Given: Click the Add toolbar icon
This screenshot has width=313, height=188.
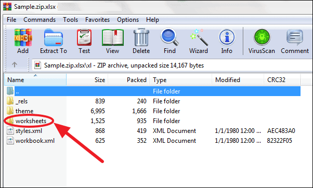Looking at the screenshot, I should 23,37.
